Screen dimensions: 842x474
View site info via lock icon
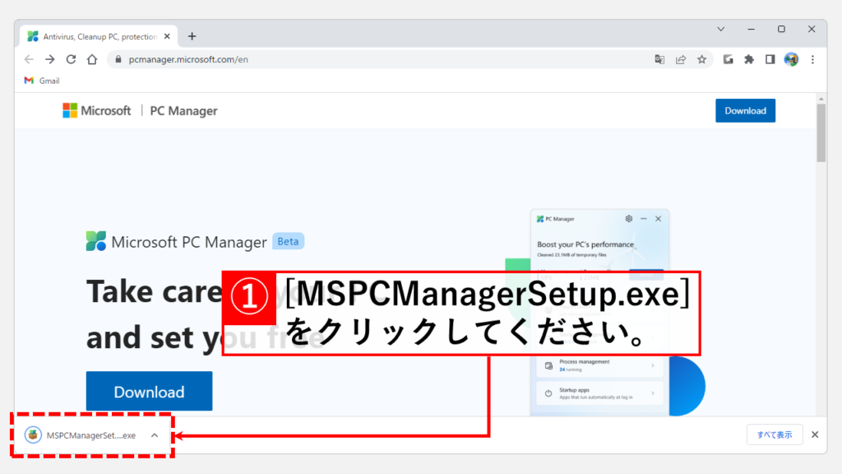[118, 59]
